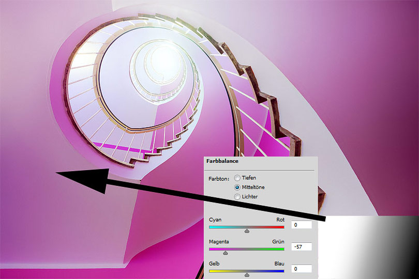Click the Cyan label
This screenshot has width=419, height=279.
(215, 220)
